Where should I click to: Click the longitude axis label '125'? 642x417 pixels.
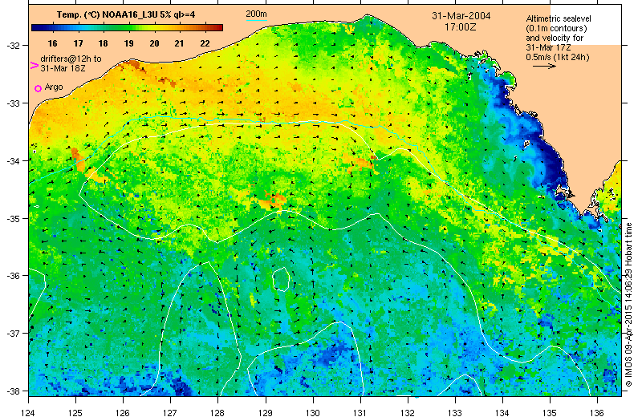[75, 412]
